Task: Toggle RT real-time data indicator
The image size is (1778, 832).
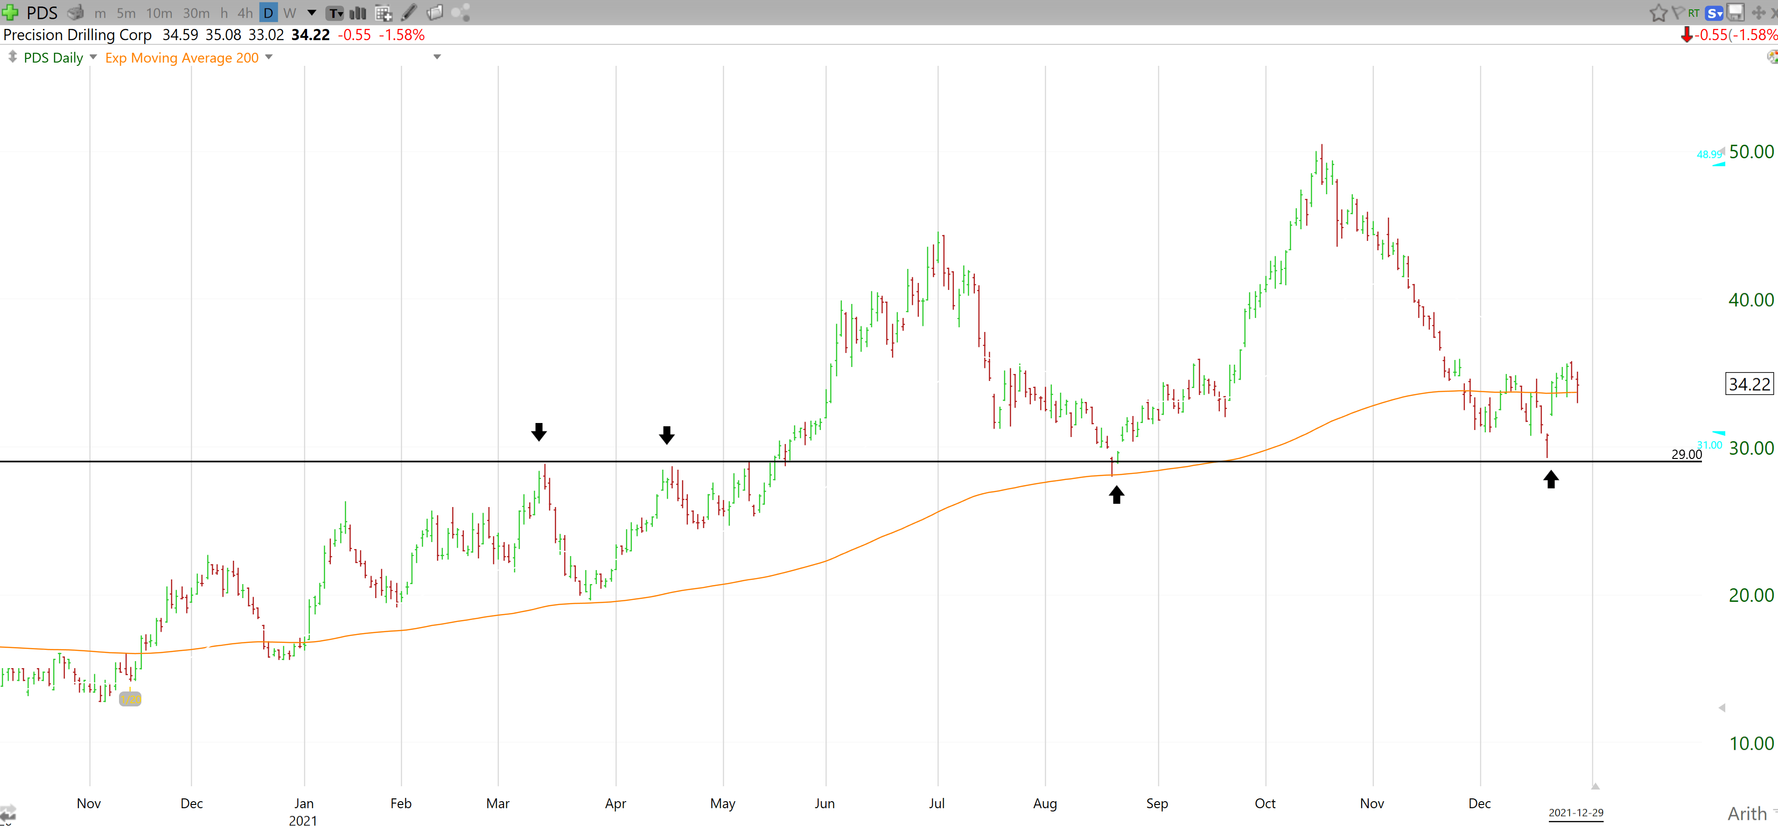Action: coord(1693,13)
